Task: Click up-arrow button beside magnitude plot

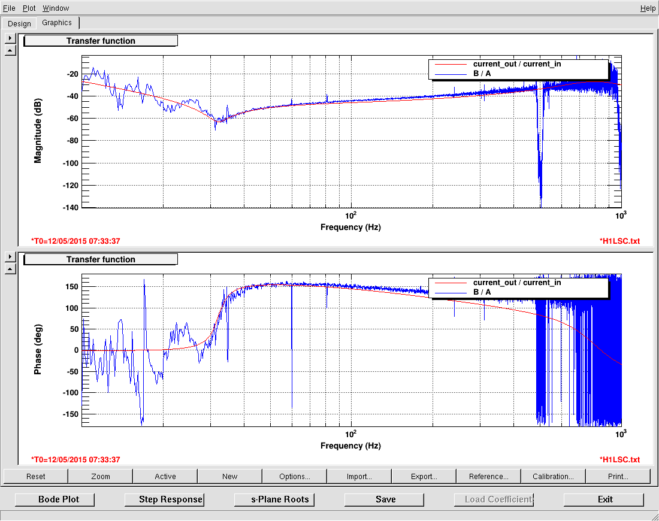Action: coord(10,50)
